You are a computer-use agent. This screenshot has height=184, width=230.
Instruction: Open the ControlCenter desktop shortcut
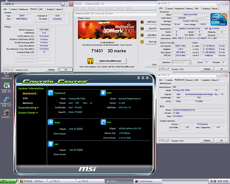click(x=6, y=114)
